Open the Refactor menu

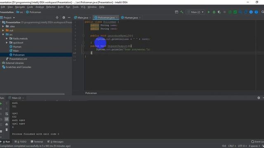[x=51, y=7]
